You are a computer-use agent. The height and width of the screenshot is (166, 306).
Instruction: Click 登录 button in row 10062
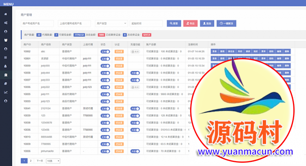[215, 52]
